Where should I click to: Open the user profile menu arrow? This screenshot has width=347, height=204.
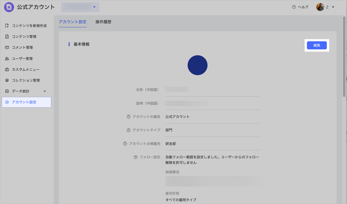[333, 7]
